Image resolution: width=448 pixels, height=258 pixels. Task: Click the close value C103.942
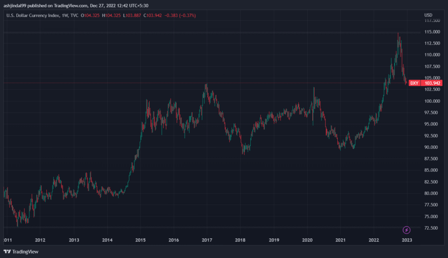[153, 15]
